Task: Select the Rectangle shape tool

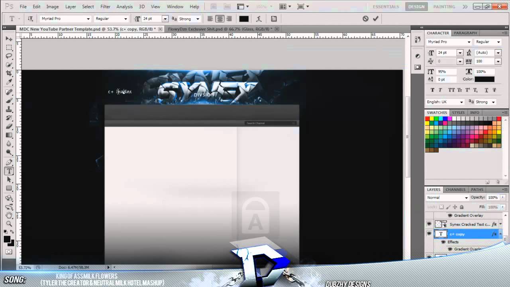Action: point(9,188)
